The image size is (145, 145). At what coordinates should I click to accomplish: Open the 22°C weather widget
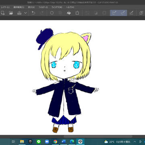click(117, 142)
